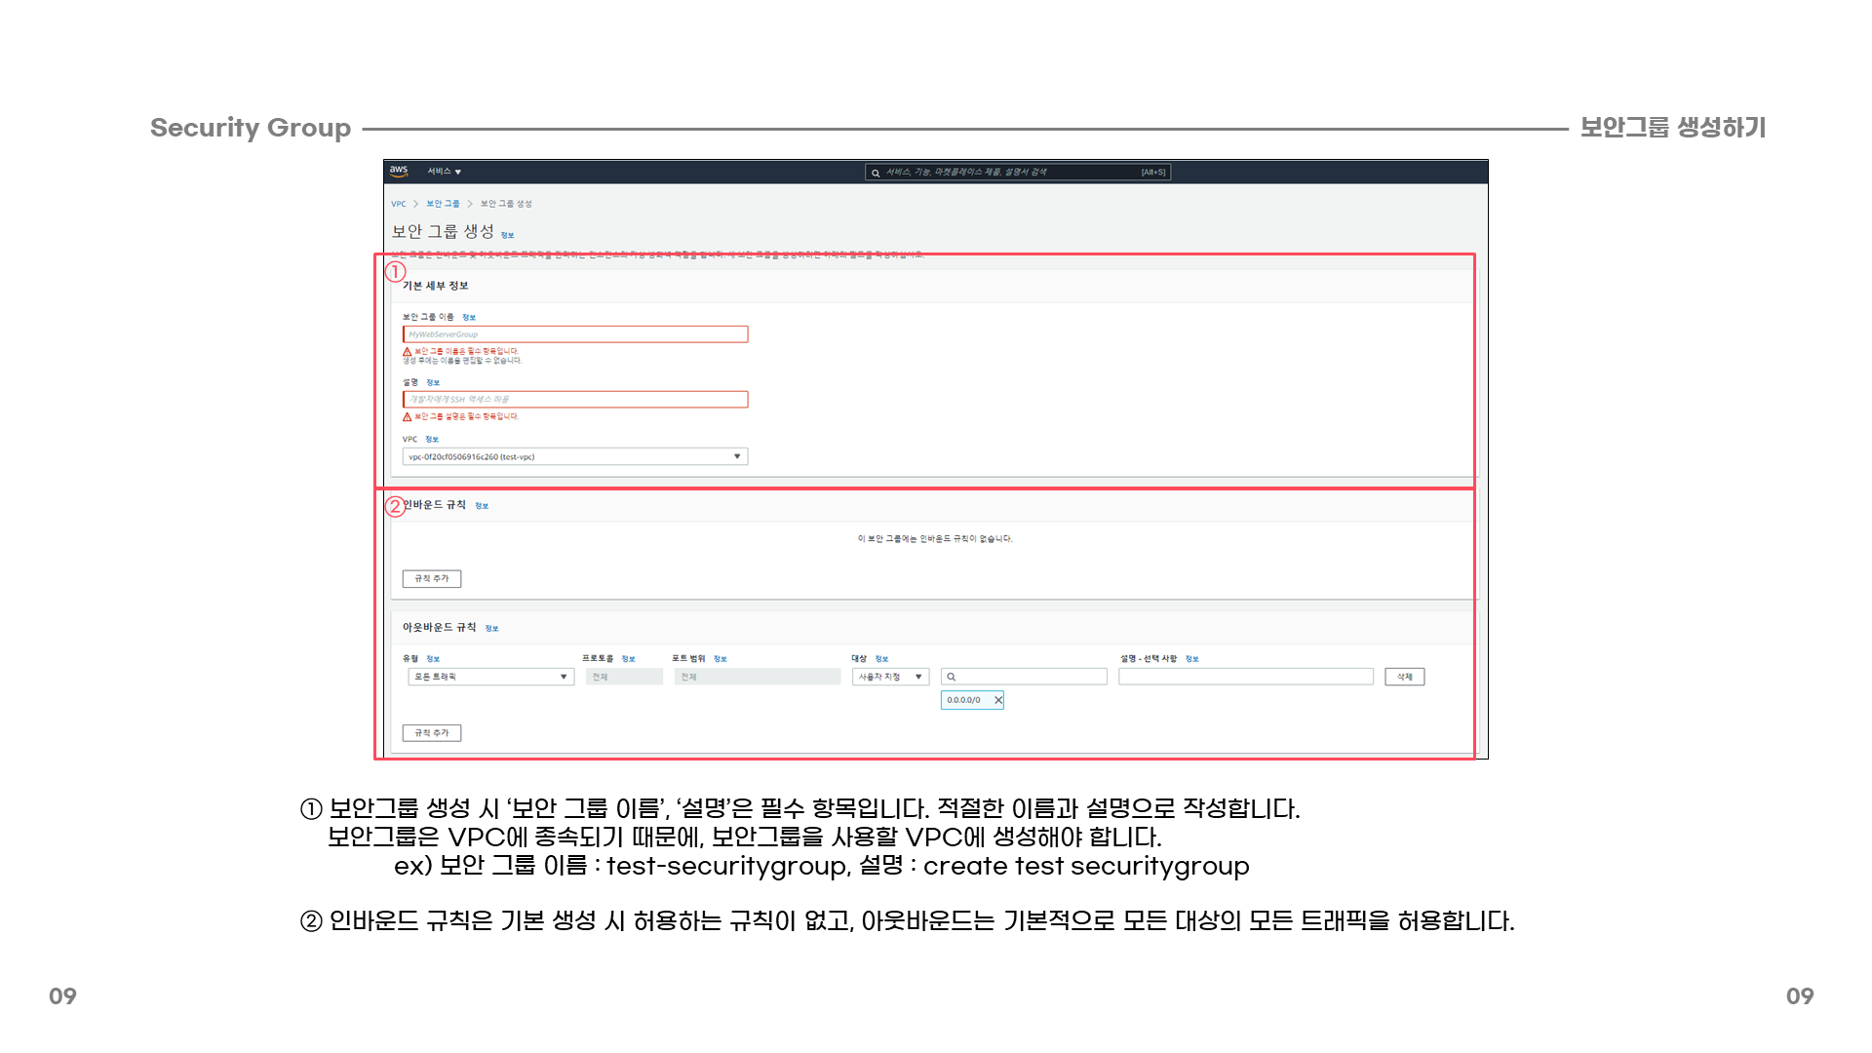Click 삭제 button on outbound rule
1872x1053 pixels.
pyautogui.click(x=1405, y=677)
